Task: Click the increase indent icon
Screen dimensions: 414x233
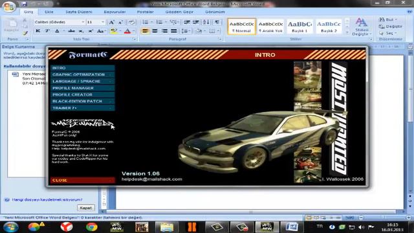Action: pos(196,22)
